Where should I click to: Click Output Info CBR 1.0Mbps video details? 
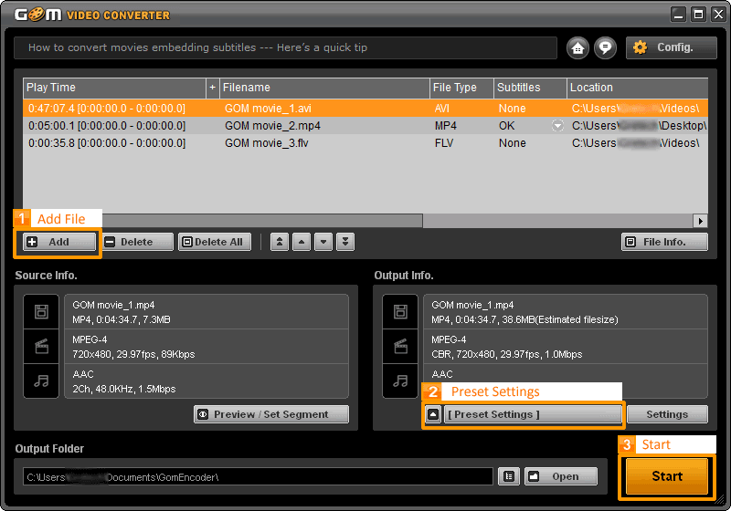pos(566,347)
